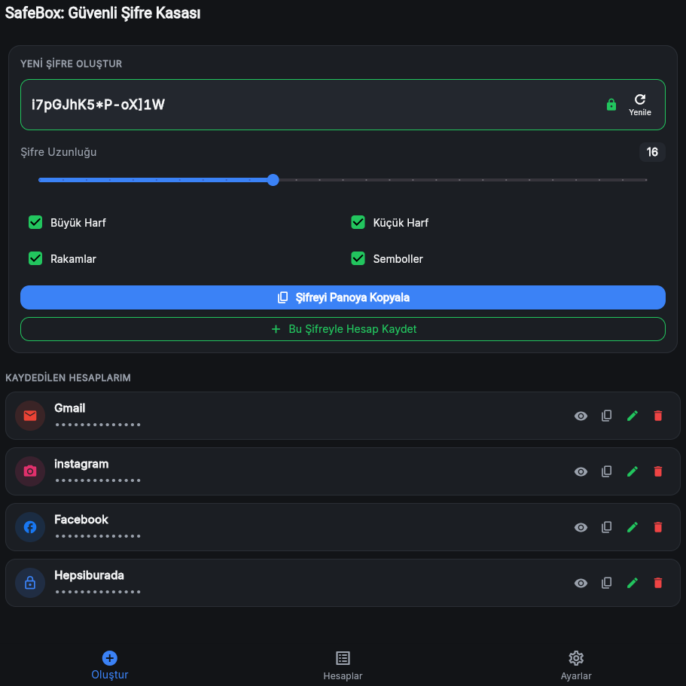
Task: Reveal the Gmail password with eye icon
Action: pos(581,416)
